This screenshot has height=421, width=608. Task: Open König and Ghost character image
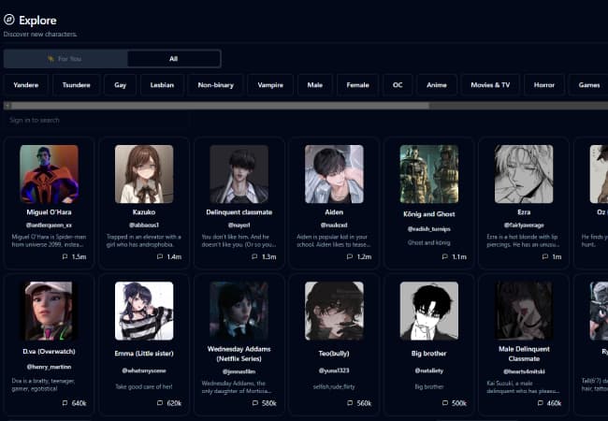[x=428, y=174]
